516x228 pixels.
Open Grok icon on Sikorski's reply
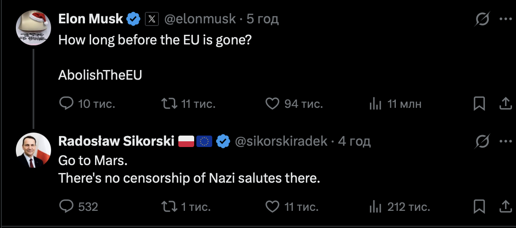coord(483,141)
